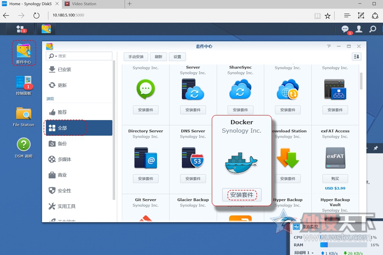383x255 pixels.
Task: Open the browser reading view icon
Action: 317,16
